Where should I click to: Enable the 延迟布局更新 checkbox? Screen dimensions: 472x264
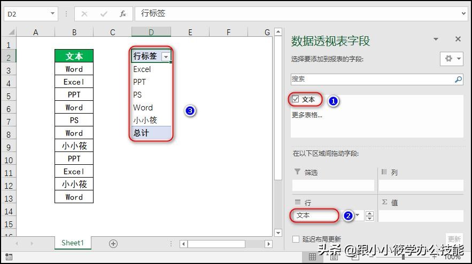point(296,239)
